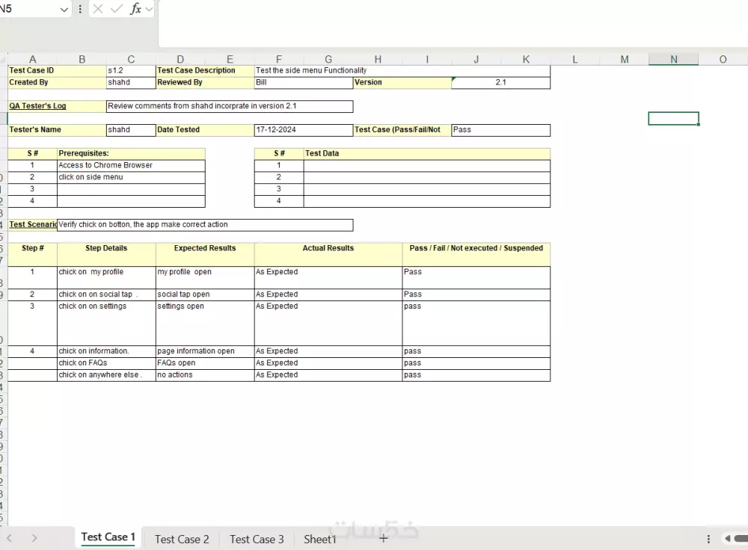This screenshot has height=550, width=748.
Task: Select column D header
Action: [x=180, y=59]
